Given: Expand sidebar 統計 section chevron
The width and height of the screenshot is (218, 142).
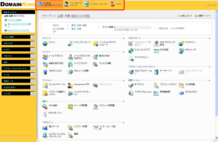Looking at the screenshot, I should click(33, 62).
